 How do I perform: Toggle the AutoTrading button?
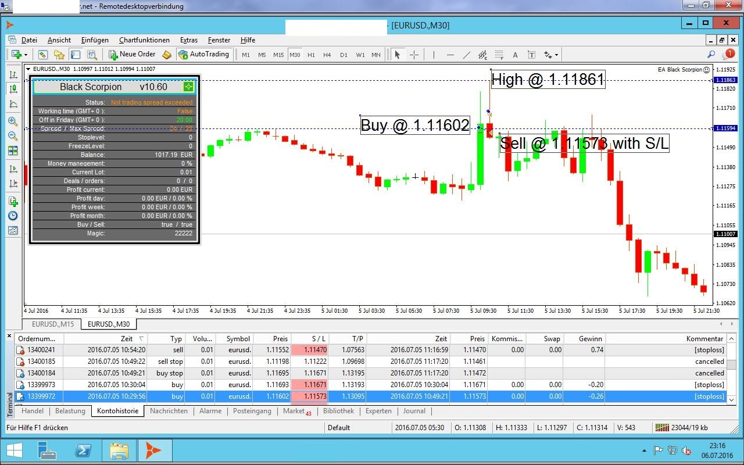click(204, 54)
